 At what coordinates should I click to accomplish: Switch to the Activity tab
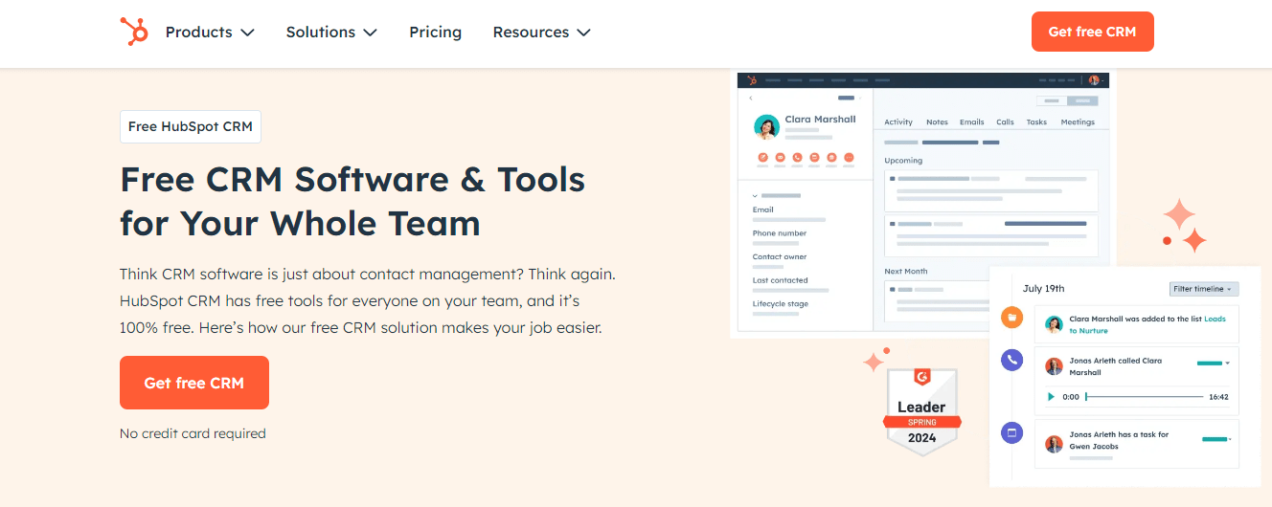tap(898, 122)
